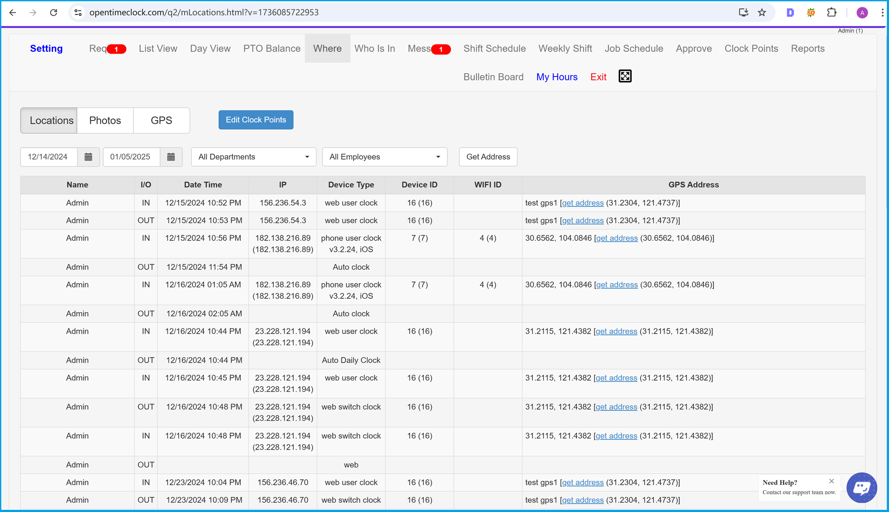The height and width of the screenshot is (512, 889).
Task: Click the Locations icon tab
Action: point(51,120)
